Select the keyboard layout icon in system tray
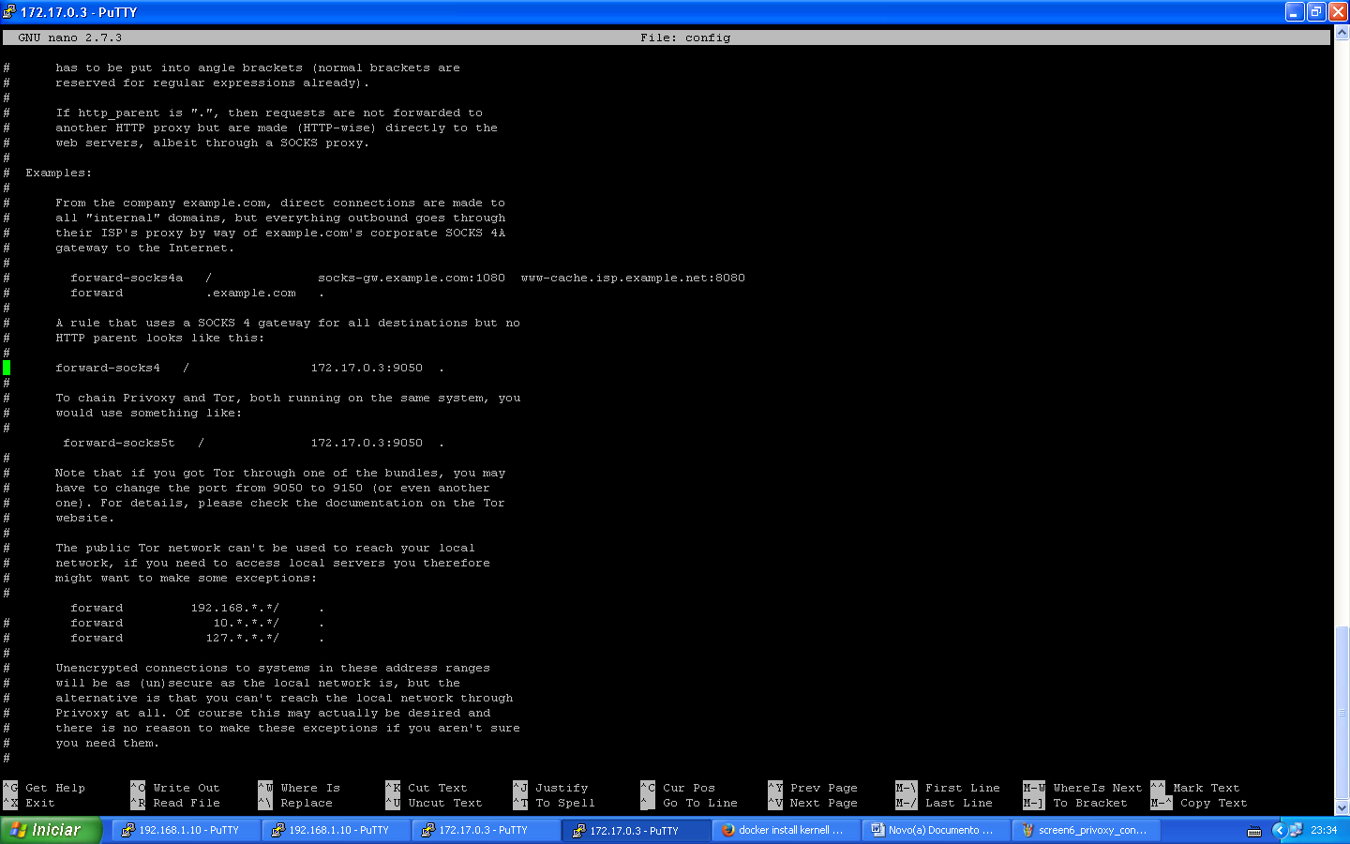The image size is (1350, 844). (1252, 830)
